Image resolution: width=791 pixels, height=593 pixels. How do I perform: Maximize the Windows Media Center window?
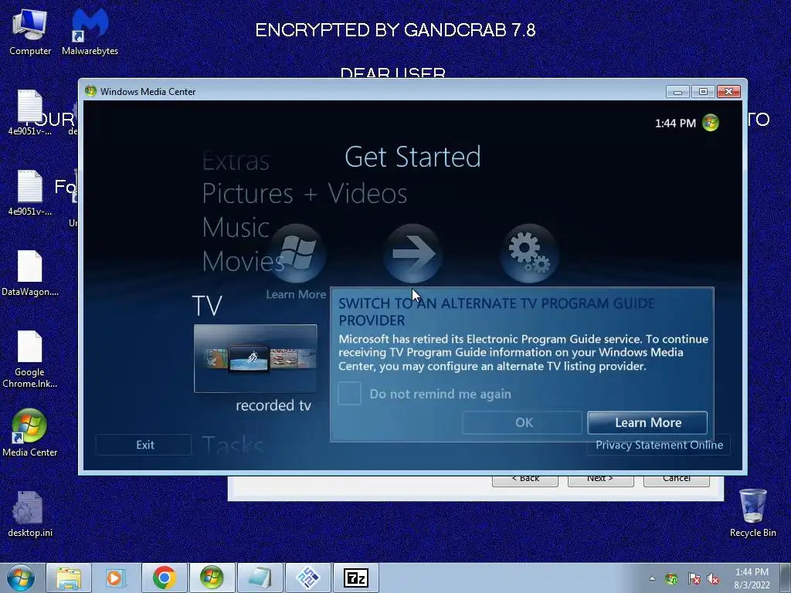[703, 91]
